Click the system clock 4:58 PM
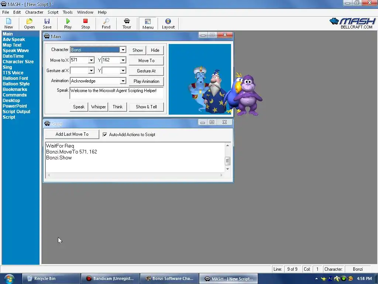The image size is (378, 284). coord(364,278)
